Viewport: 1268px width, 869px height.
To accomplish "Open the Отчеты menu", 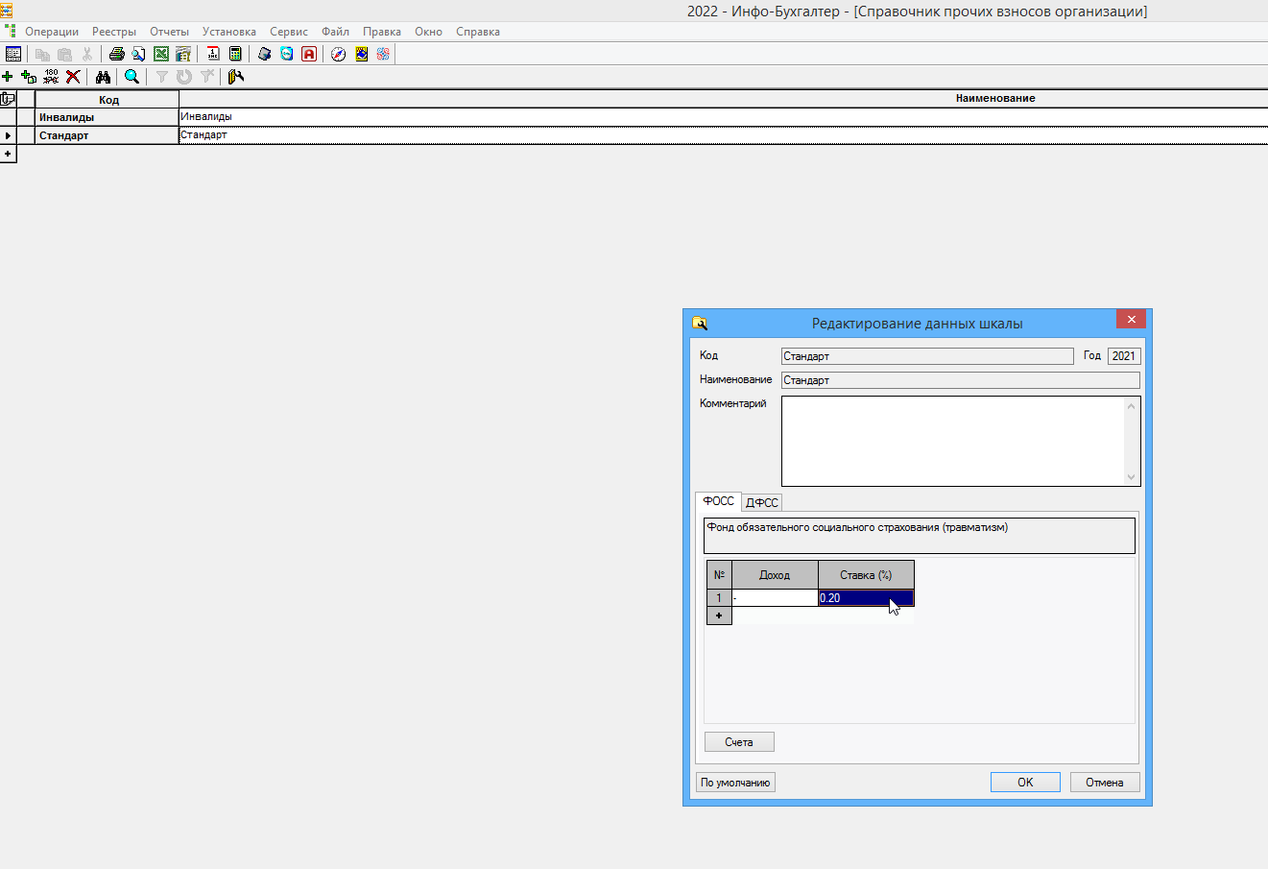I will [x=169, y=32].
